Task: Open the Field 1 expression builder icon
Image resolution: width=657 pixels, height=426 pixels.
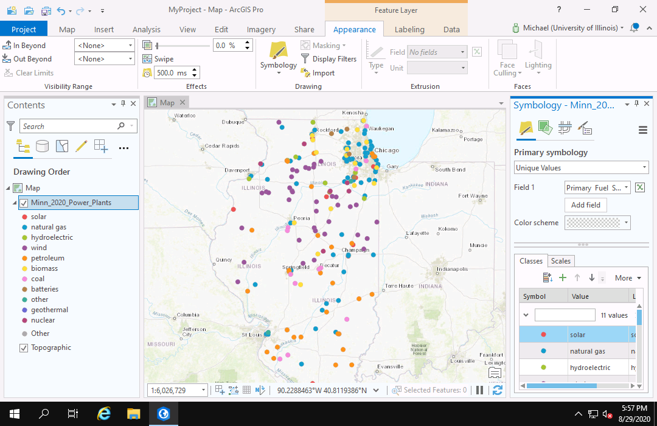Action: [x=640, y=187]
